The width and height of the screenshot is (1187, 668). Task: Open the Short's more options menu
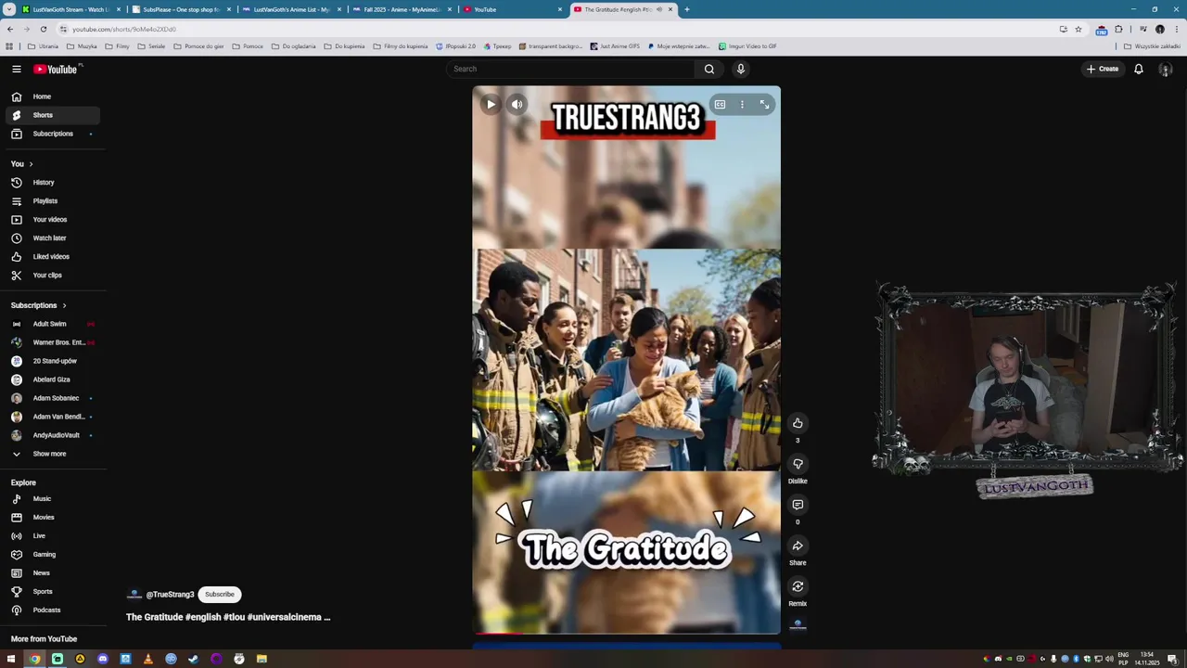tap(742, 105)
